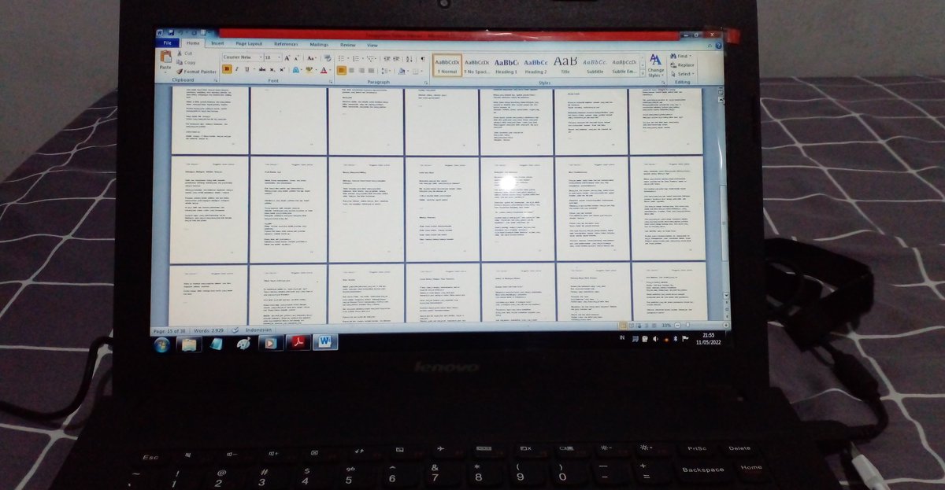
Task: Toggle align text left
Action: click(x=342, y=70)
